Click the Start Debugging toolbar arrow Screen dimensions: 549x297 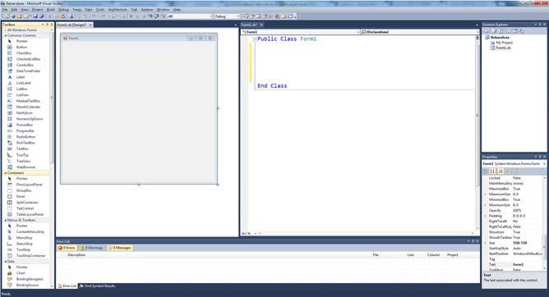pos(131,16)
